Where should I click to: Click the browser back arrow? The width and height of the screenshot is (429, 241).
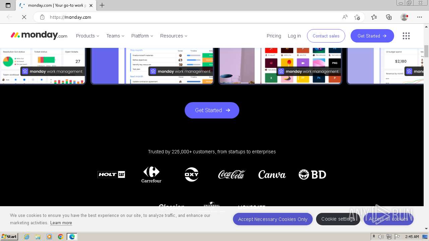(x=9, y=17)
